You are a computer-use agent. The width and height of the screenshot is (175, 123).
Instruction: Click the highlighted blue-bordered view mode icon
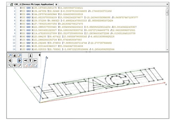point(20,61)
